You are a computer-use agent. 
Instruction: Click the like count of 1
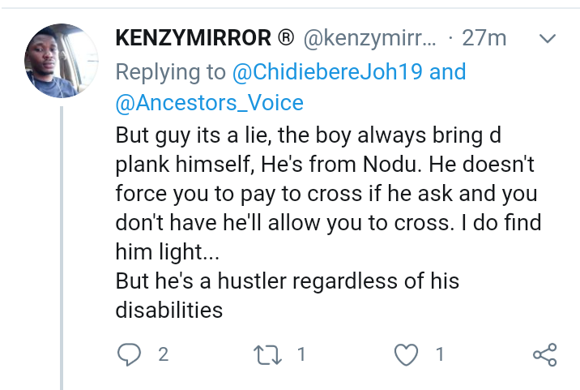[440, 354]
